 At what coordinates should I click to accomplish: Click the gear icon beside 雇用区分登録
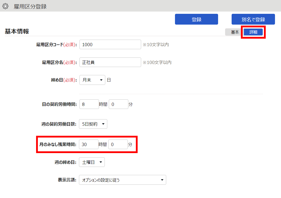pyautogui.click(x=5, y=6)
